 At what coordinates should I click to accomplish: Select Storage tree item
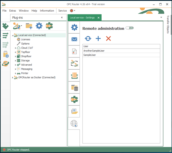click(x=25, y=60)
